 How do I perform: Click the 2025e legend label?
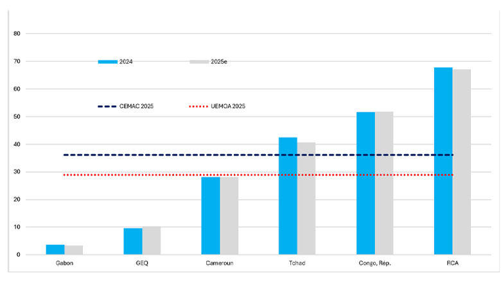coord(219,62)
